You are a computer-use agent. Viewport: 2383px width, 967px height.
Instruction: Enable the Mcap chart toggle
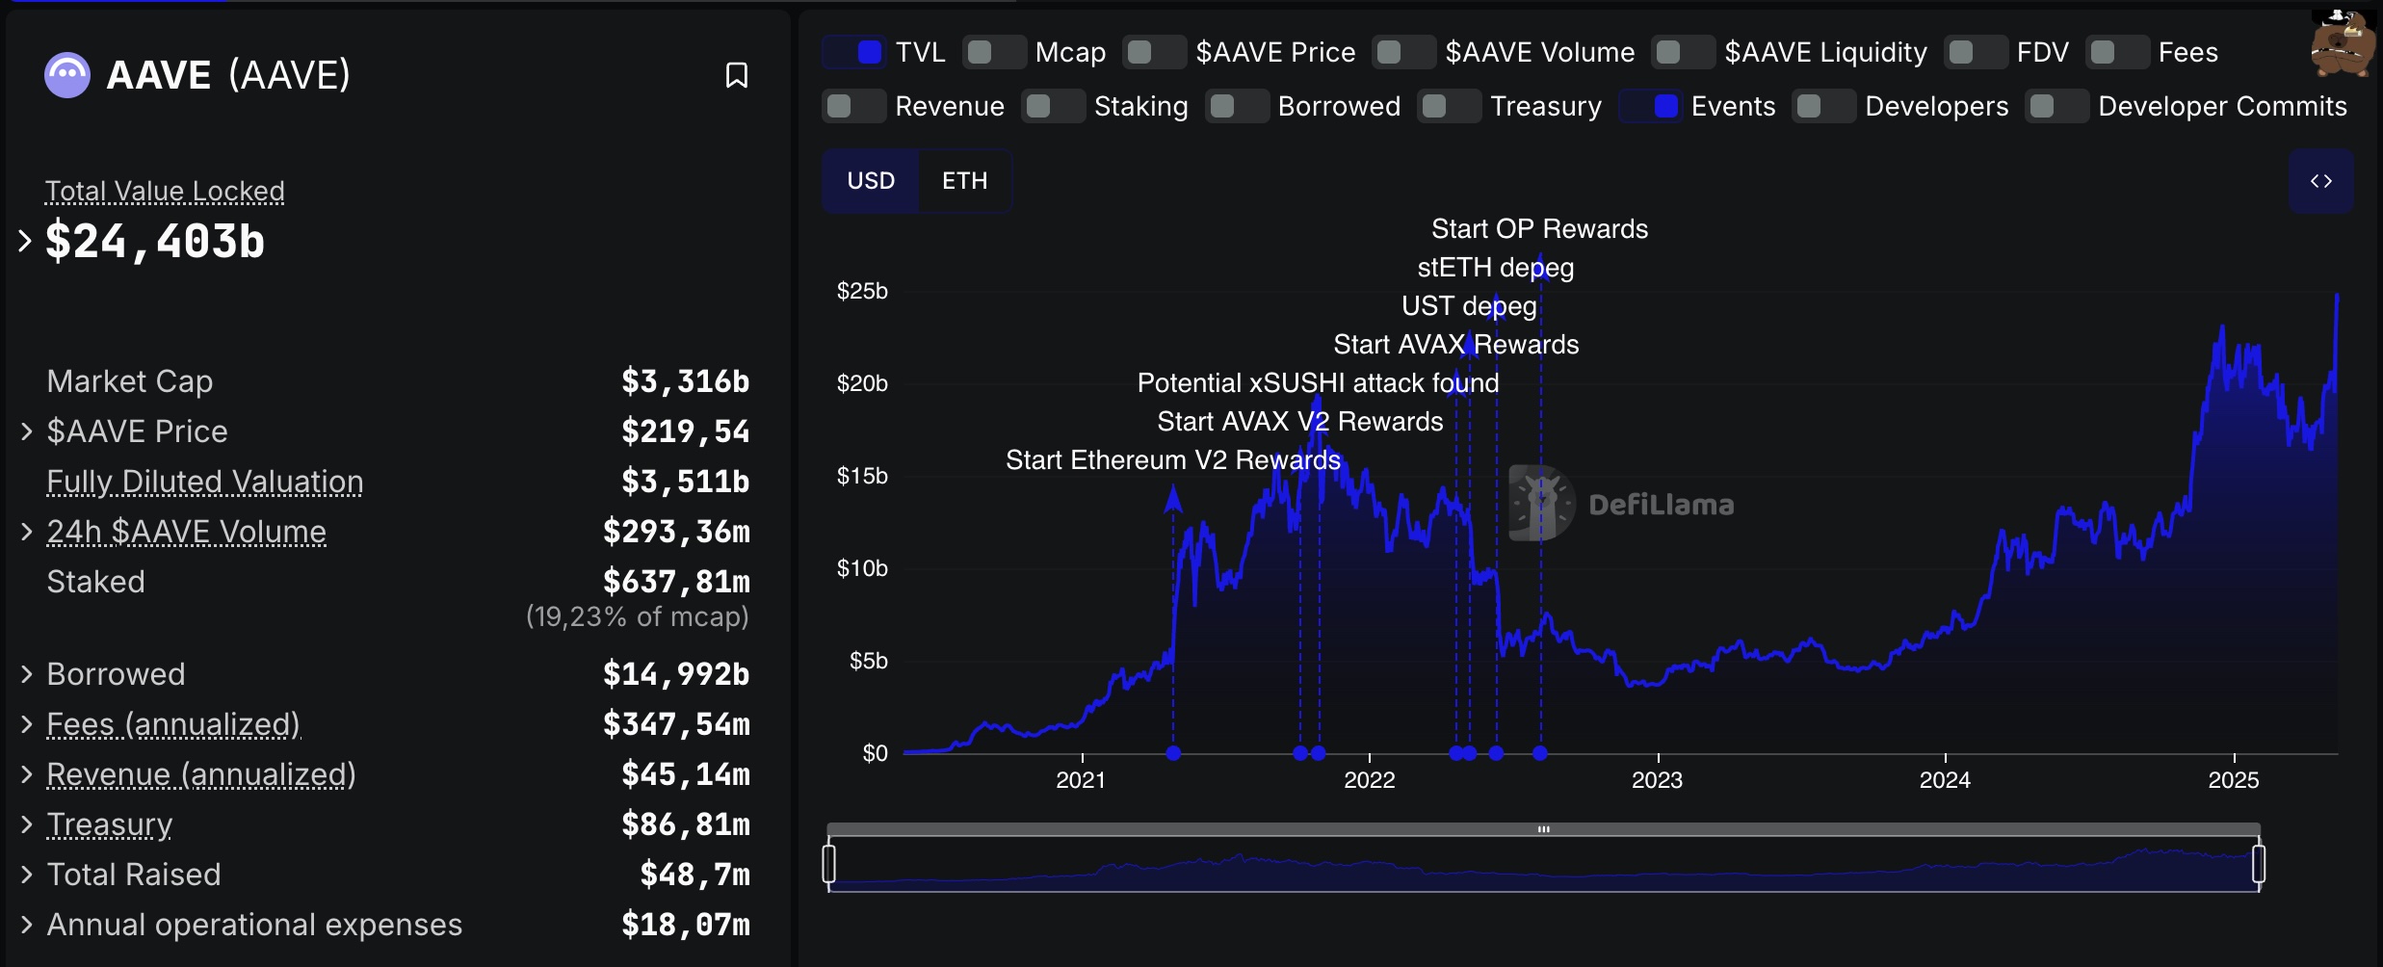[994, 52]
